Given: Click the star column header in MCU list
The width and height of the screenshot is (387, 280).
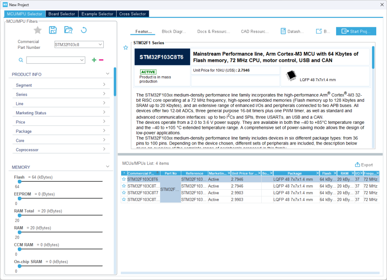Looking at the screenshot, I should 124,173.
